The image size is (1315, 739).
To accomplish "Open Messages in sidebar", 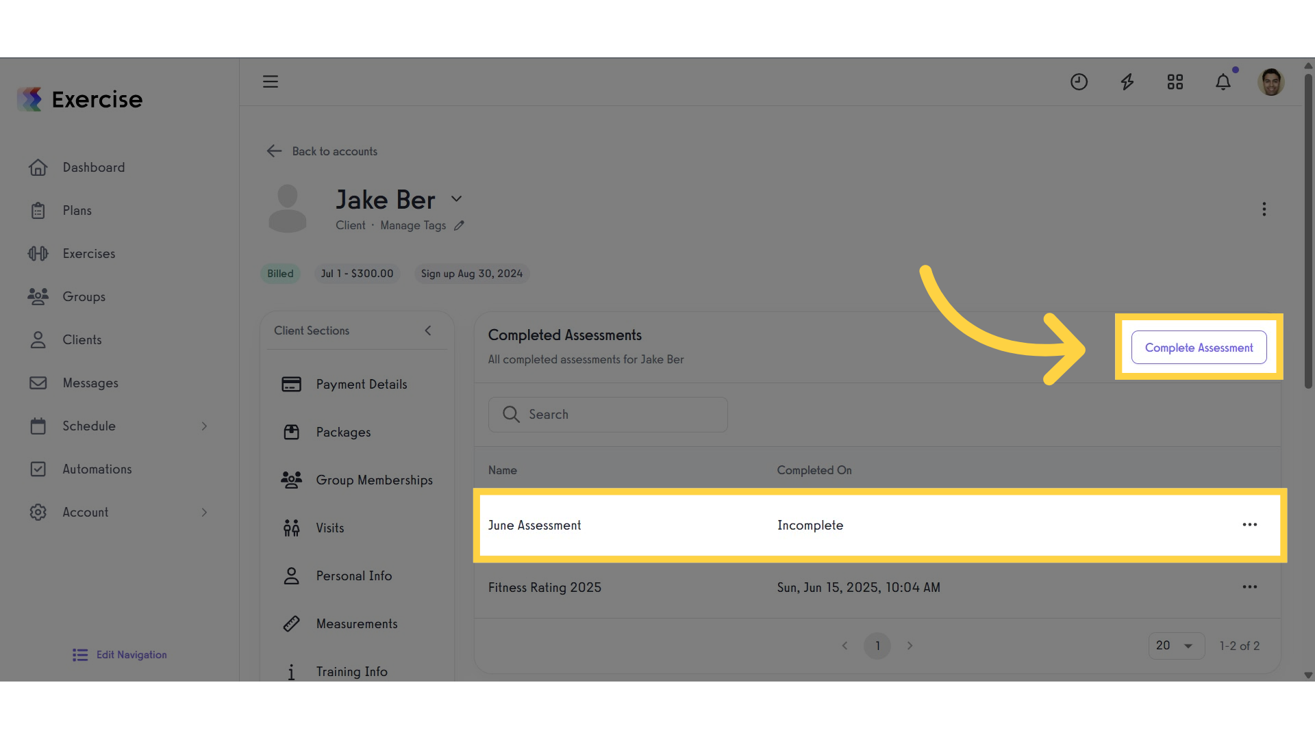I will coord(90,383).
